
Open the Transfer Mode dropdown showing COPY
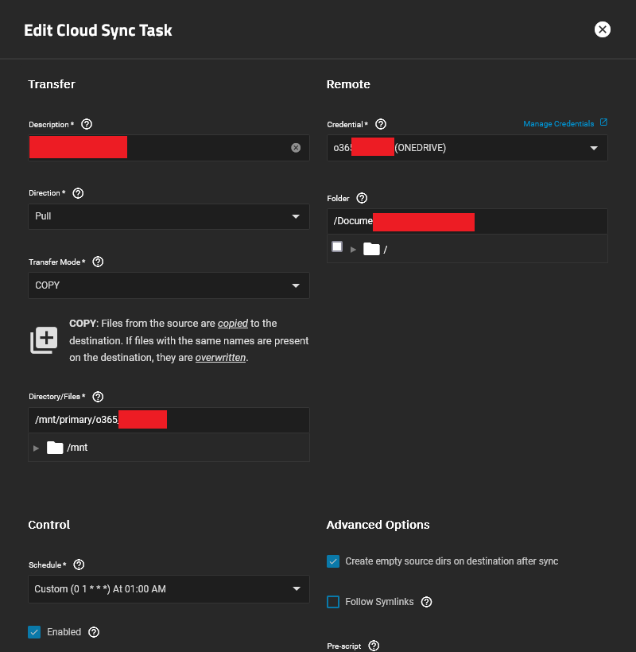click(169, 285)
